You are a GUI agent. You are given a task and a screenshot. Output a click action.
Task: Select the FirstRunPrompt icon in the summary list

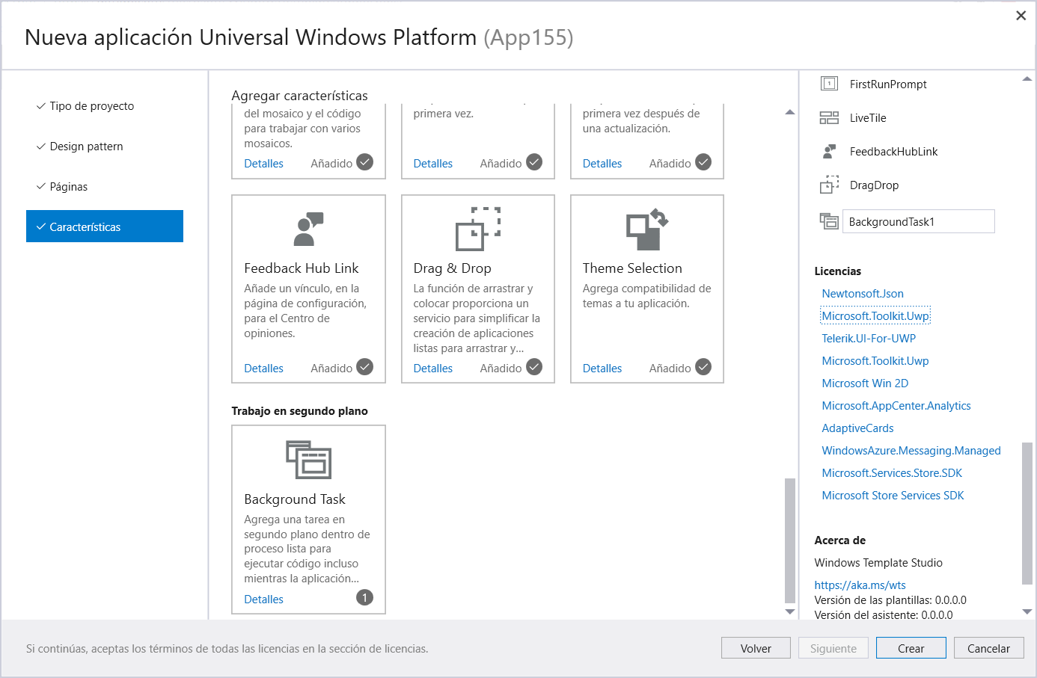(829, 84)
